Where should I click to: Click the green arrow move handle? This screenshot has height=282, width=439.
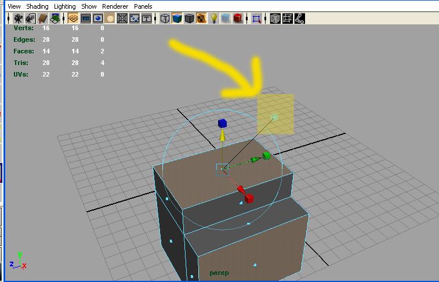pos(256,160)
